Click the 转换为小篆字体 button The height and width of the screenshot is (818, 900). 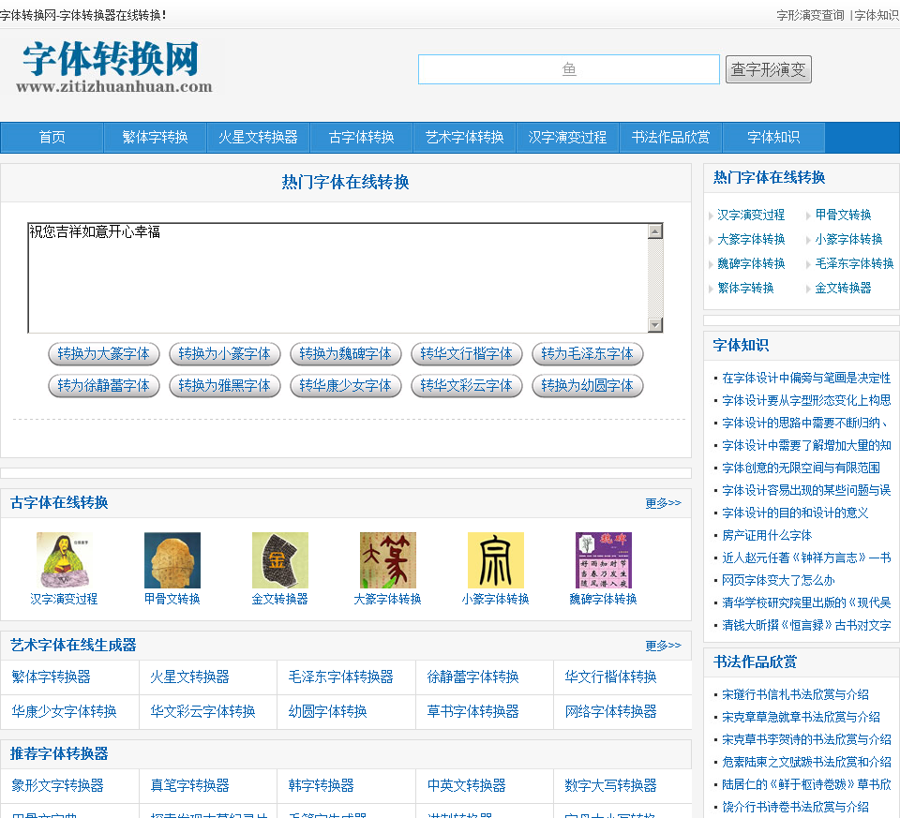click(224, 353)
